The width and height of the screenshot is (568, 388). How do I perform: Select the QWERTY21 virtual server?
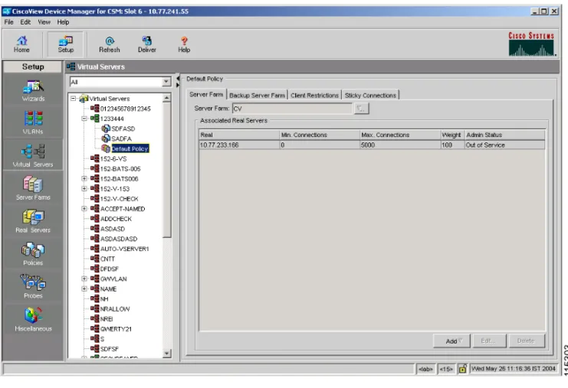click(x=116, y=329)
